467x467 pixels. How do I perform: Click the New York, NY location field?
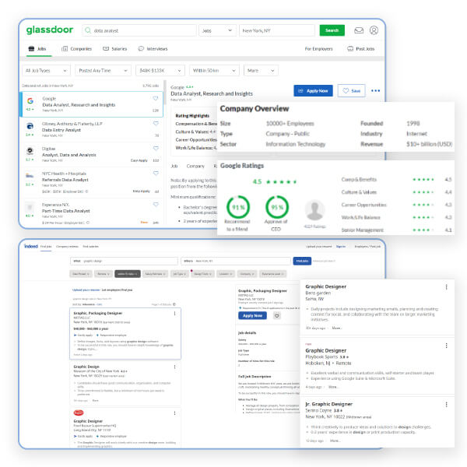tap(277, 30)
